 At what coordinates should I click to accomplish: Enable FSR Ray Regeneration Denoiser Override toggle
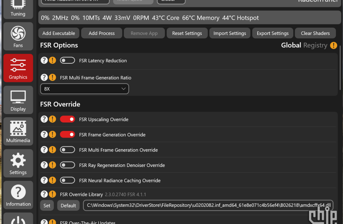tap(67, 165)
